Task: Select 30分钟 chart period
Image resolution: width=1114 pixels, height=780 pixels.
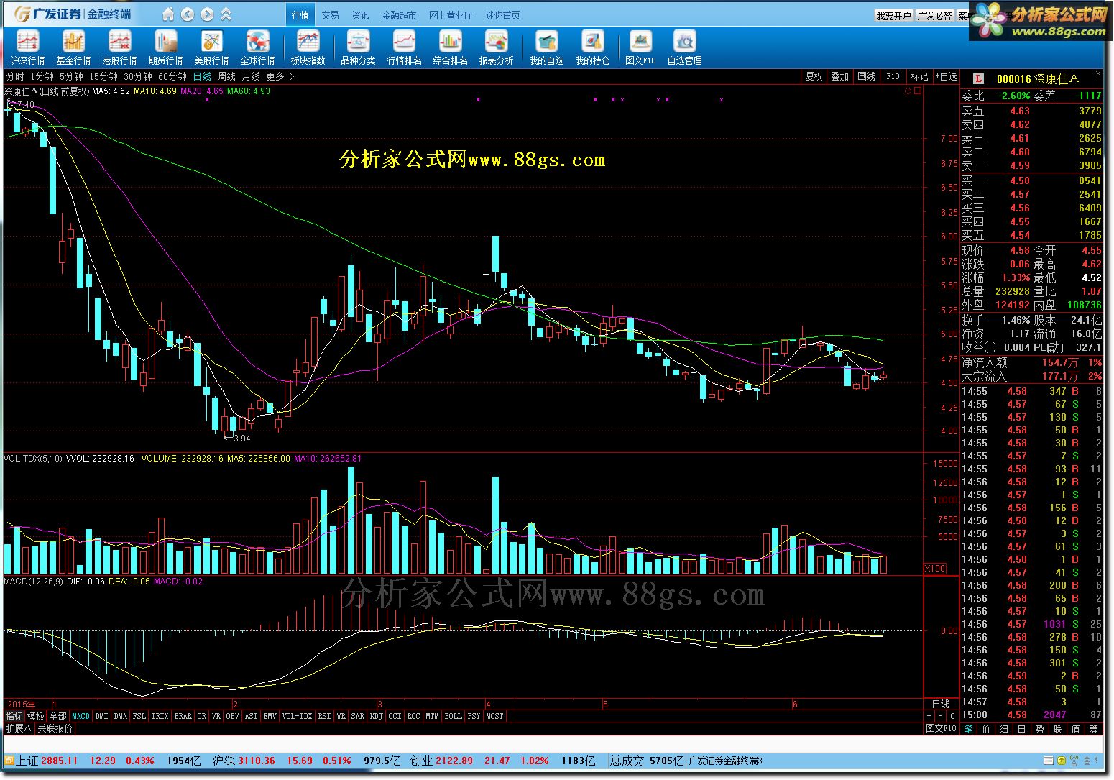Action: click(138, 76)
